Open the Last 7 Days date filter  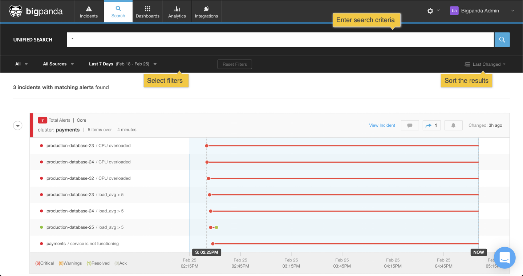tap(123, 64)
